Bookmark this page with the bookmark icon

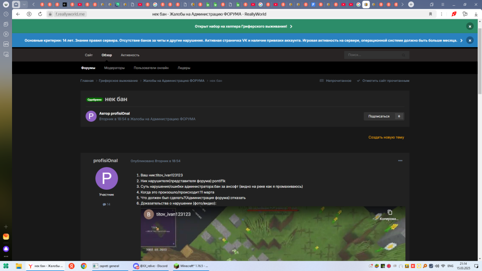point(430,14)
